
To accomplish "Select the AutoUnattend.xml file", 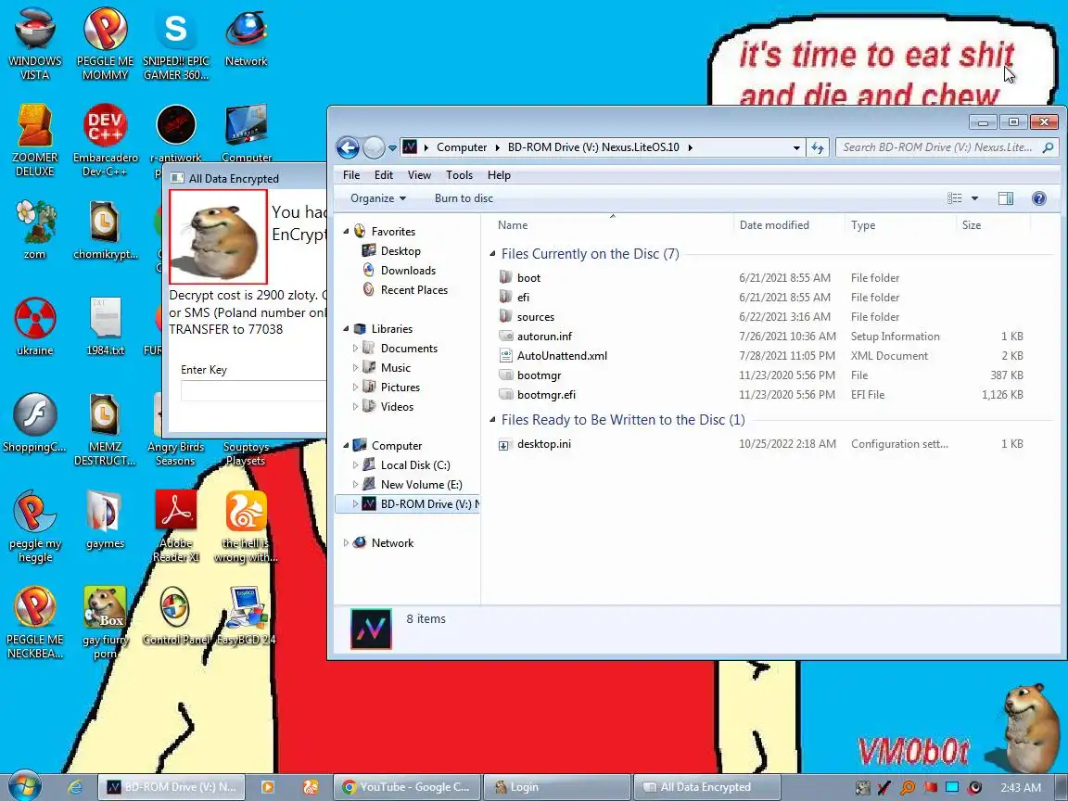I will [763, 356].
